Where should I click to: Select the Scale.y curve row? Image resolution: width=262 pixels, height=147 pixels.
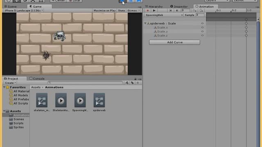[175, 31]
